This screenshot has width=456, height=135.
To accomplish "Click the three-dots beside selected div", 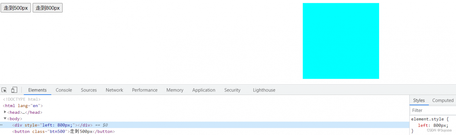I will click(1, 125).
